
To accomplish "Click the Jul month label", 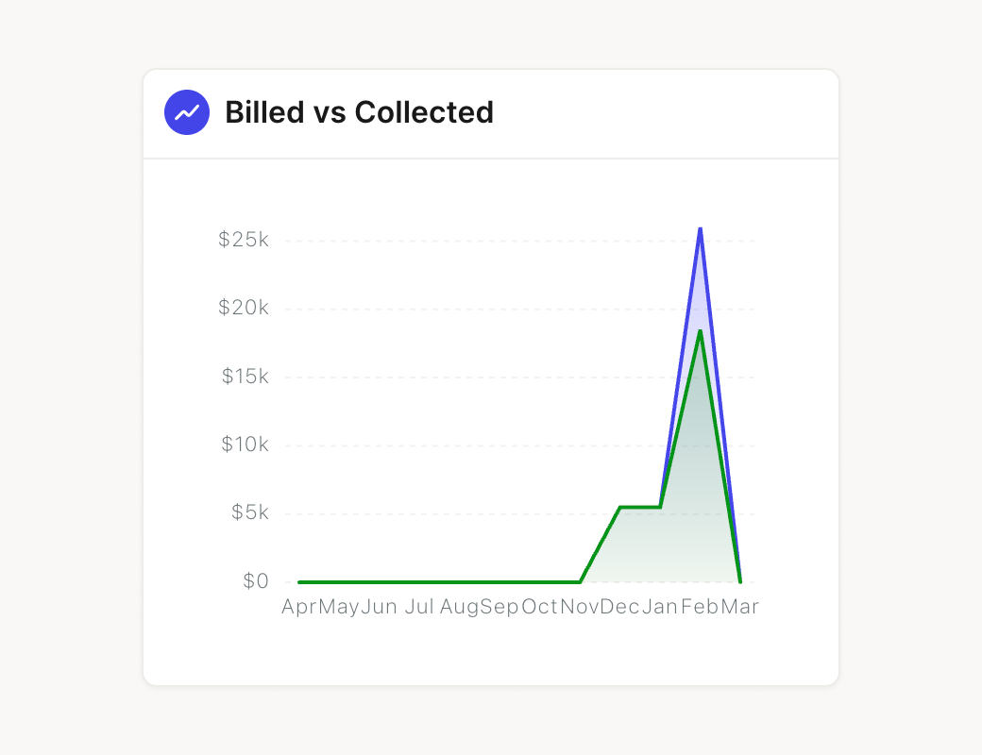I will (419, 607).
